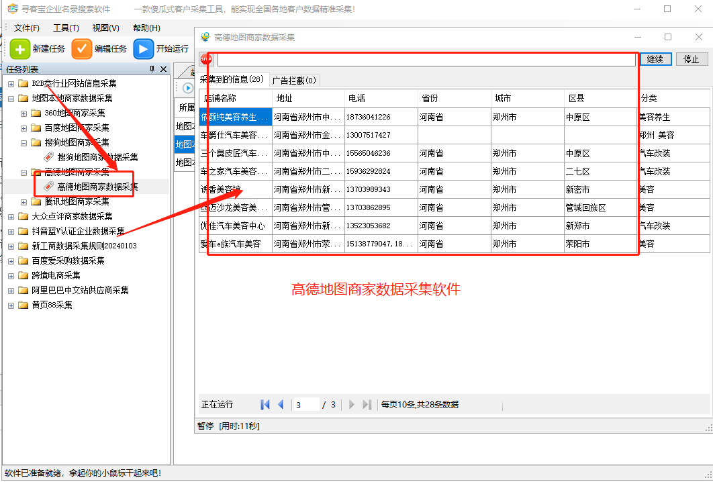Open the 帮助(H) menu
Screen dimensions: 713x482
click(146, 28)
